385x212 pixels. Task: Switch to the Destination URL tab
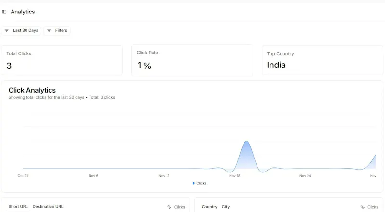pos(48,207)
